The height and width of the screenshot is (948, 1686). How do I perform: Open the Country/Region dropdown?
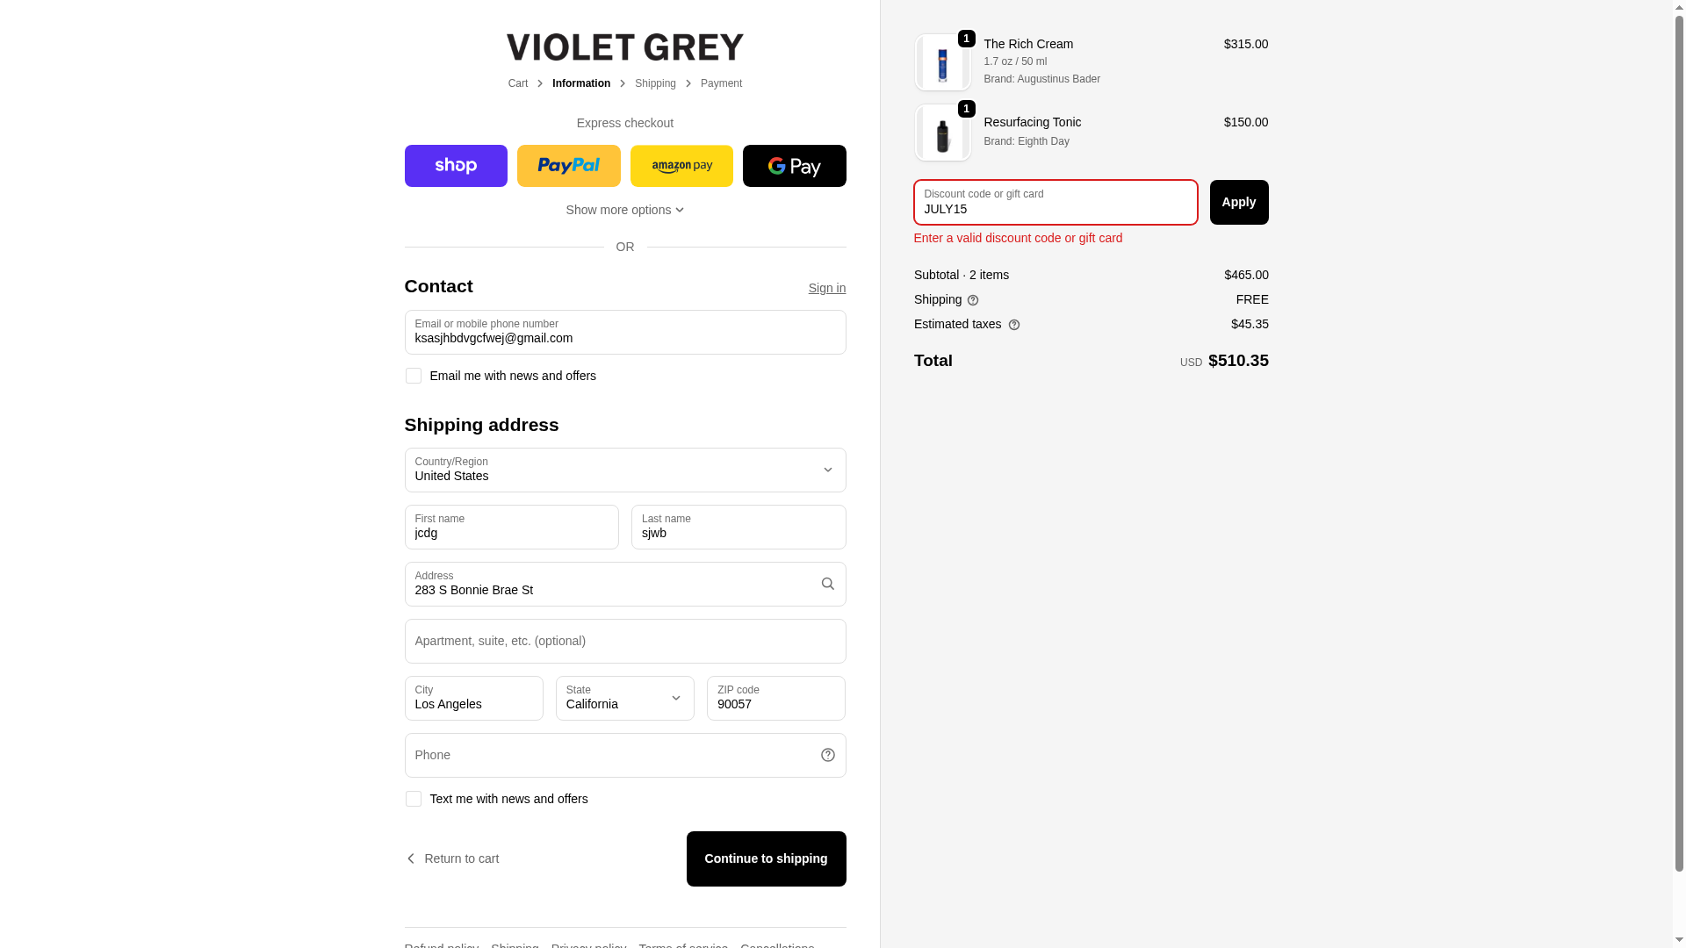click(625, 470)
